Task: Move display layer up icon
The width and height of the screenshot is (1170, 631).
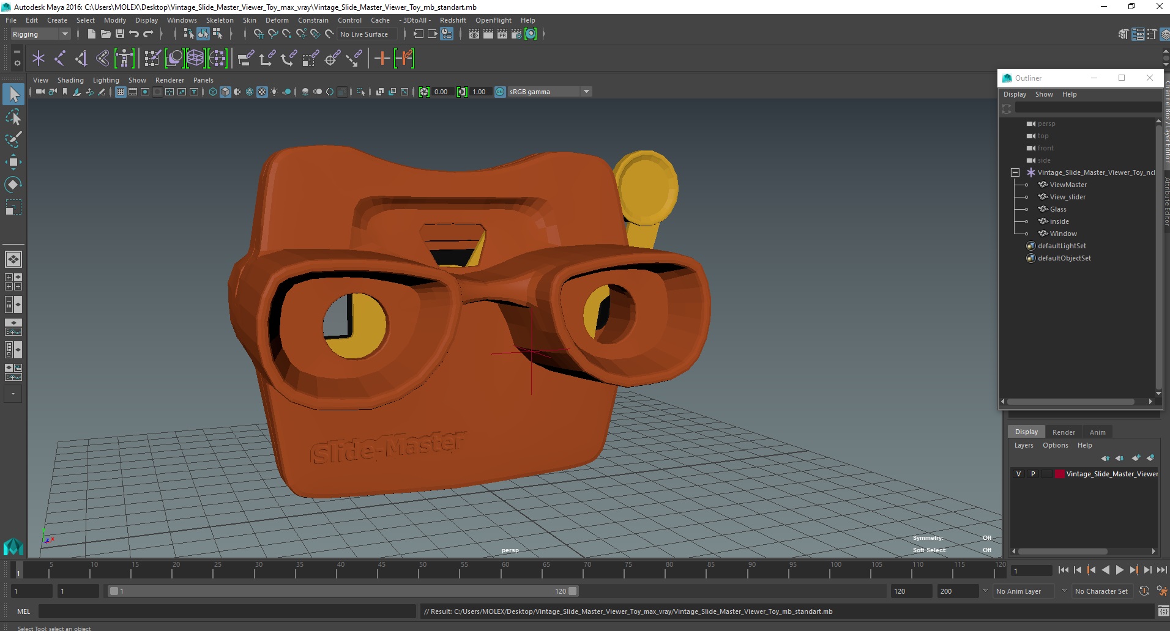Action: point(1105,458)
